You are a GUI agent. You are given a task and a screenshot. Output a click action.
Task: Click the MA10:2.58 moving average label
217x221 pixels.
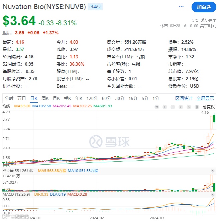[41, 106]
